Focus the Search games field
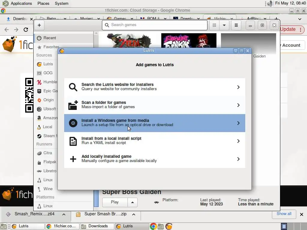This screenshot has width=307, height=230. (x=154, y=25)
